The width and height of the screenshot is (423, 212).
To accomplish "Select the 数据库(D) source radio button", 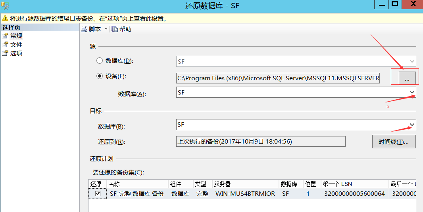I will point(100,61).
